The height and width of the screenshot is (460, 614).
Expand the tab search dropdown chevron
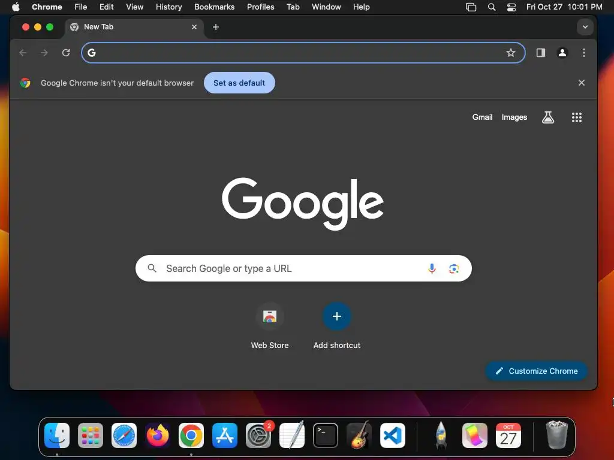coord(585,27)
